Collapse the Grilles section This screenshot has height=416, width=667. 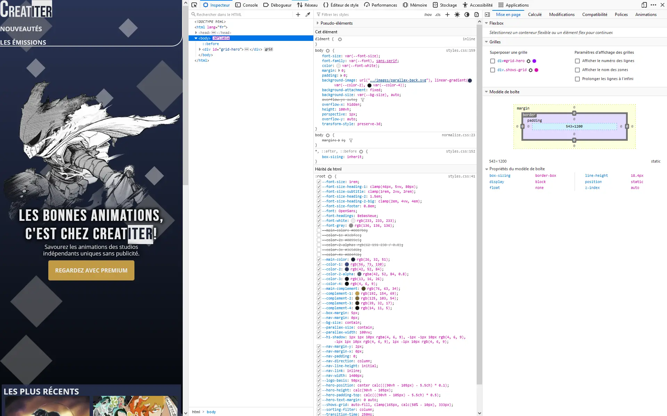pos(486,42)
